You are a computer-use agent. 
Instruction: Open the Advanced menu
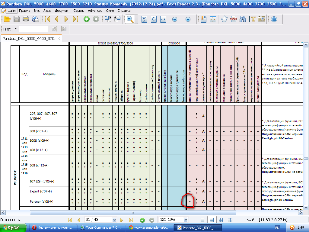click(95, 11)
